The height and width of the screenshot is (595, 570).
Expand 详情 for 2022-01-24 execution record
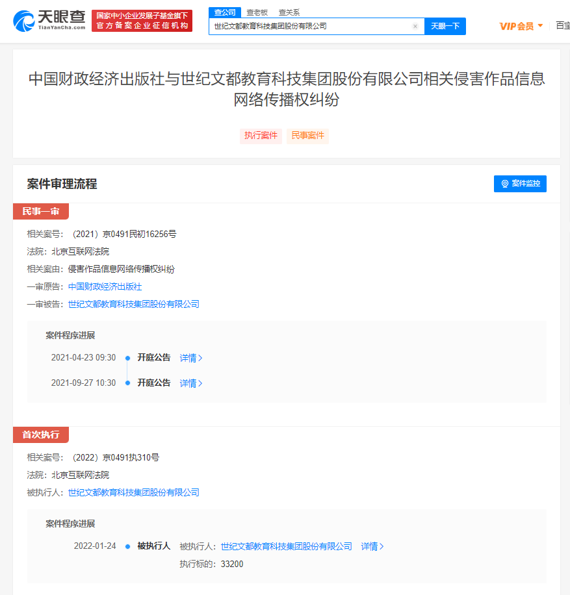click(372, 546)
